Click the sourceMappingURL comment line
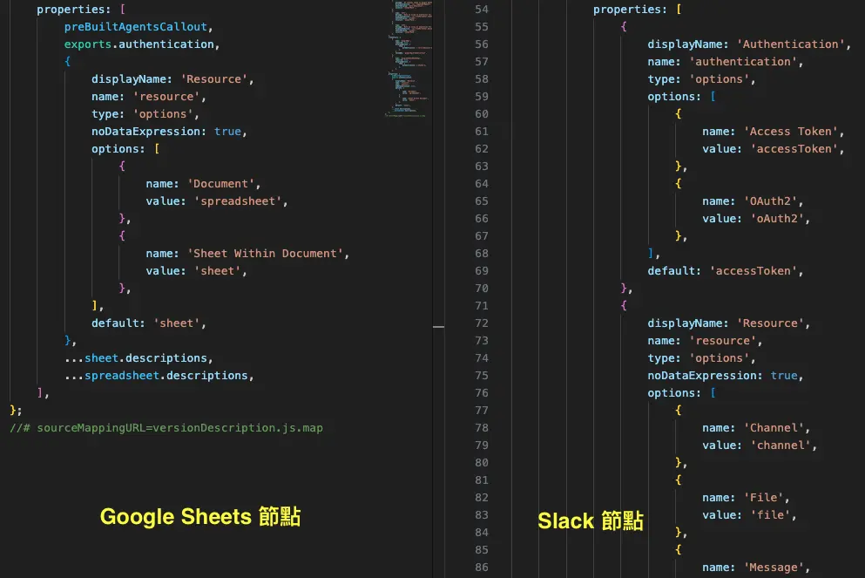 click(x=166, y=428)
